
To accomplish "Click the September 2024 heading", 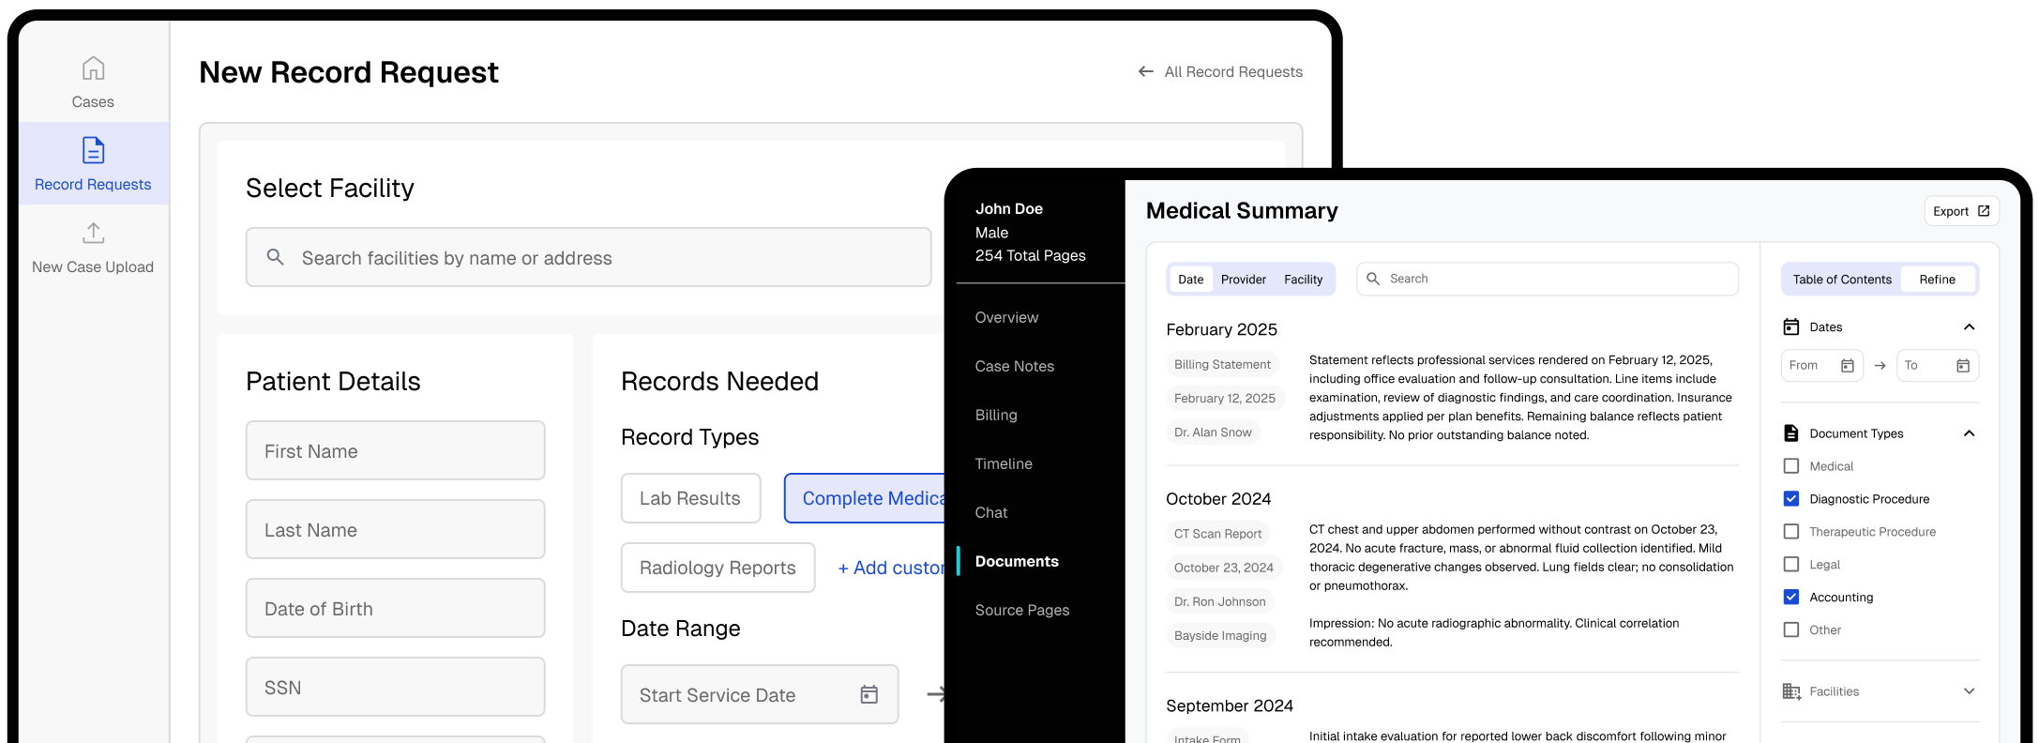I will pyautogui.click(x=1229, y=705).
